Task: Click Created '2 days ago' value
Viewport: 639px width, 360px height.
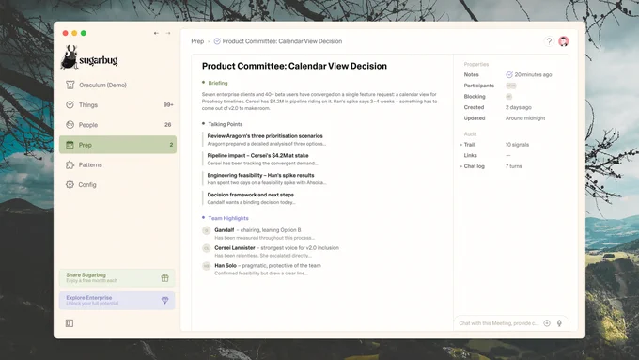Action: (x=519, y=107)
